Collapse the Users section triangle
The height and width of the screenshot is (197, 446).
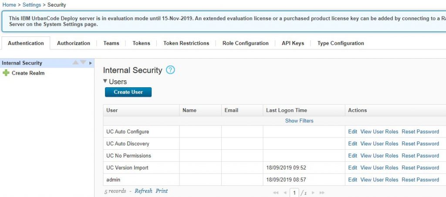pos(105,81)
